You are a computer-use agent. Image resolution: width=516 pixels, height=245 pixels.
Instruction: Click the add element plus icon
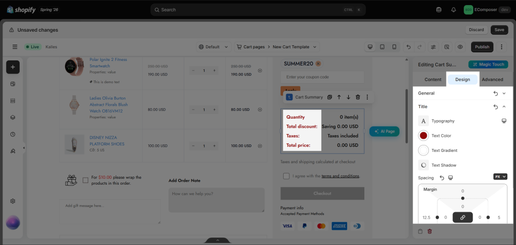coord(13,67)
